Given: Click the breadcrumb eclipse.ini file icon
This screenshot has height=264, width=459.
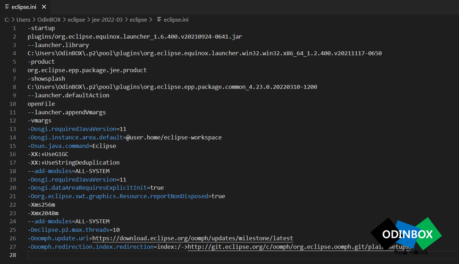Looking at the screenshot, I should coord(159,20).
